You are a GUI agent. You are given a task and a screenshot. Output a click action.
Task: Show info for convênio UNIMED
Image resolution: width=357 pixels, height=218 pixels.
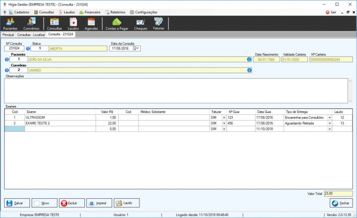point(249,70)
